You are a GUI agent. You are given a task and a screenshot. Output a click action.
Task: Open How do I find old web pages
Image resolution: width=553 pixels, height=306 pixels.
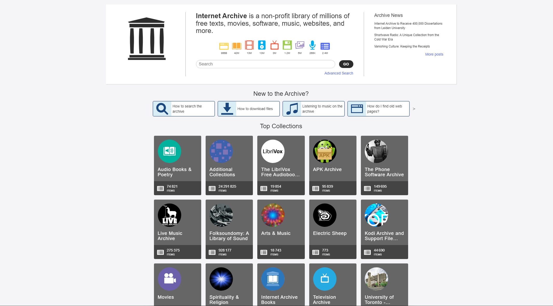(378, 109)
